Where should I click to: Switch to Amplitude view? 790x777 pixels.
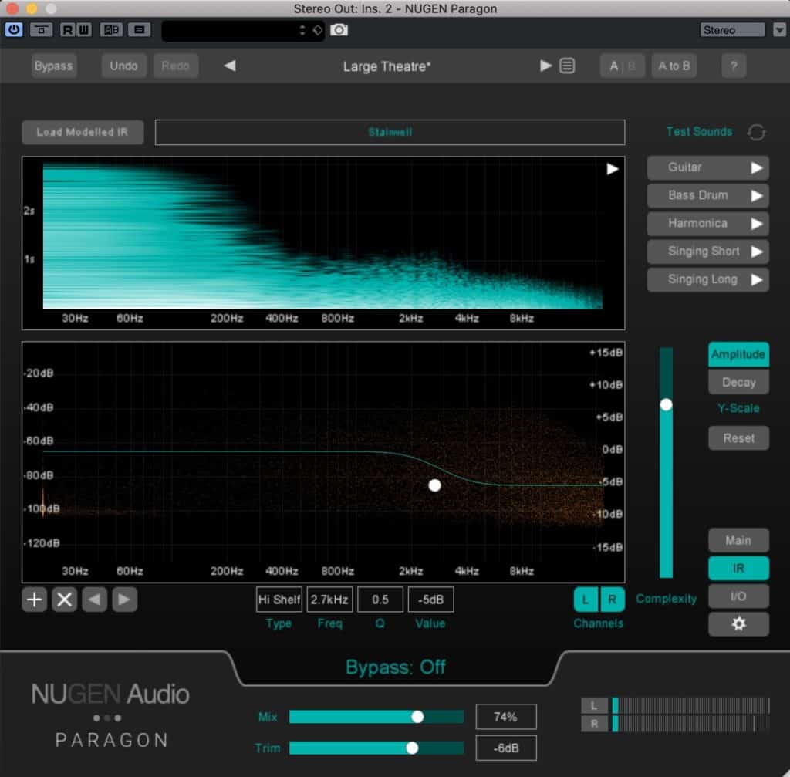738,354
